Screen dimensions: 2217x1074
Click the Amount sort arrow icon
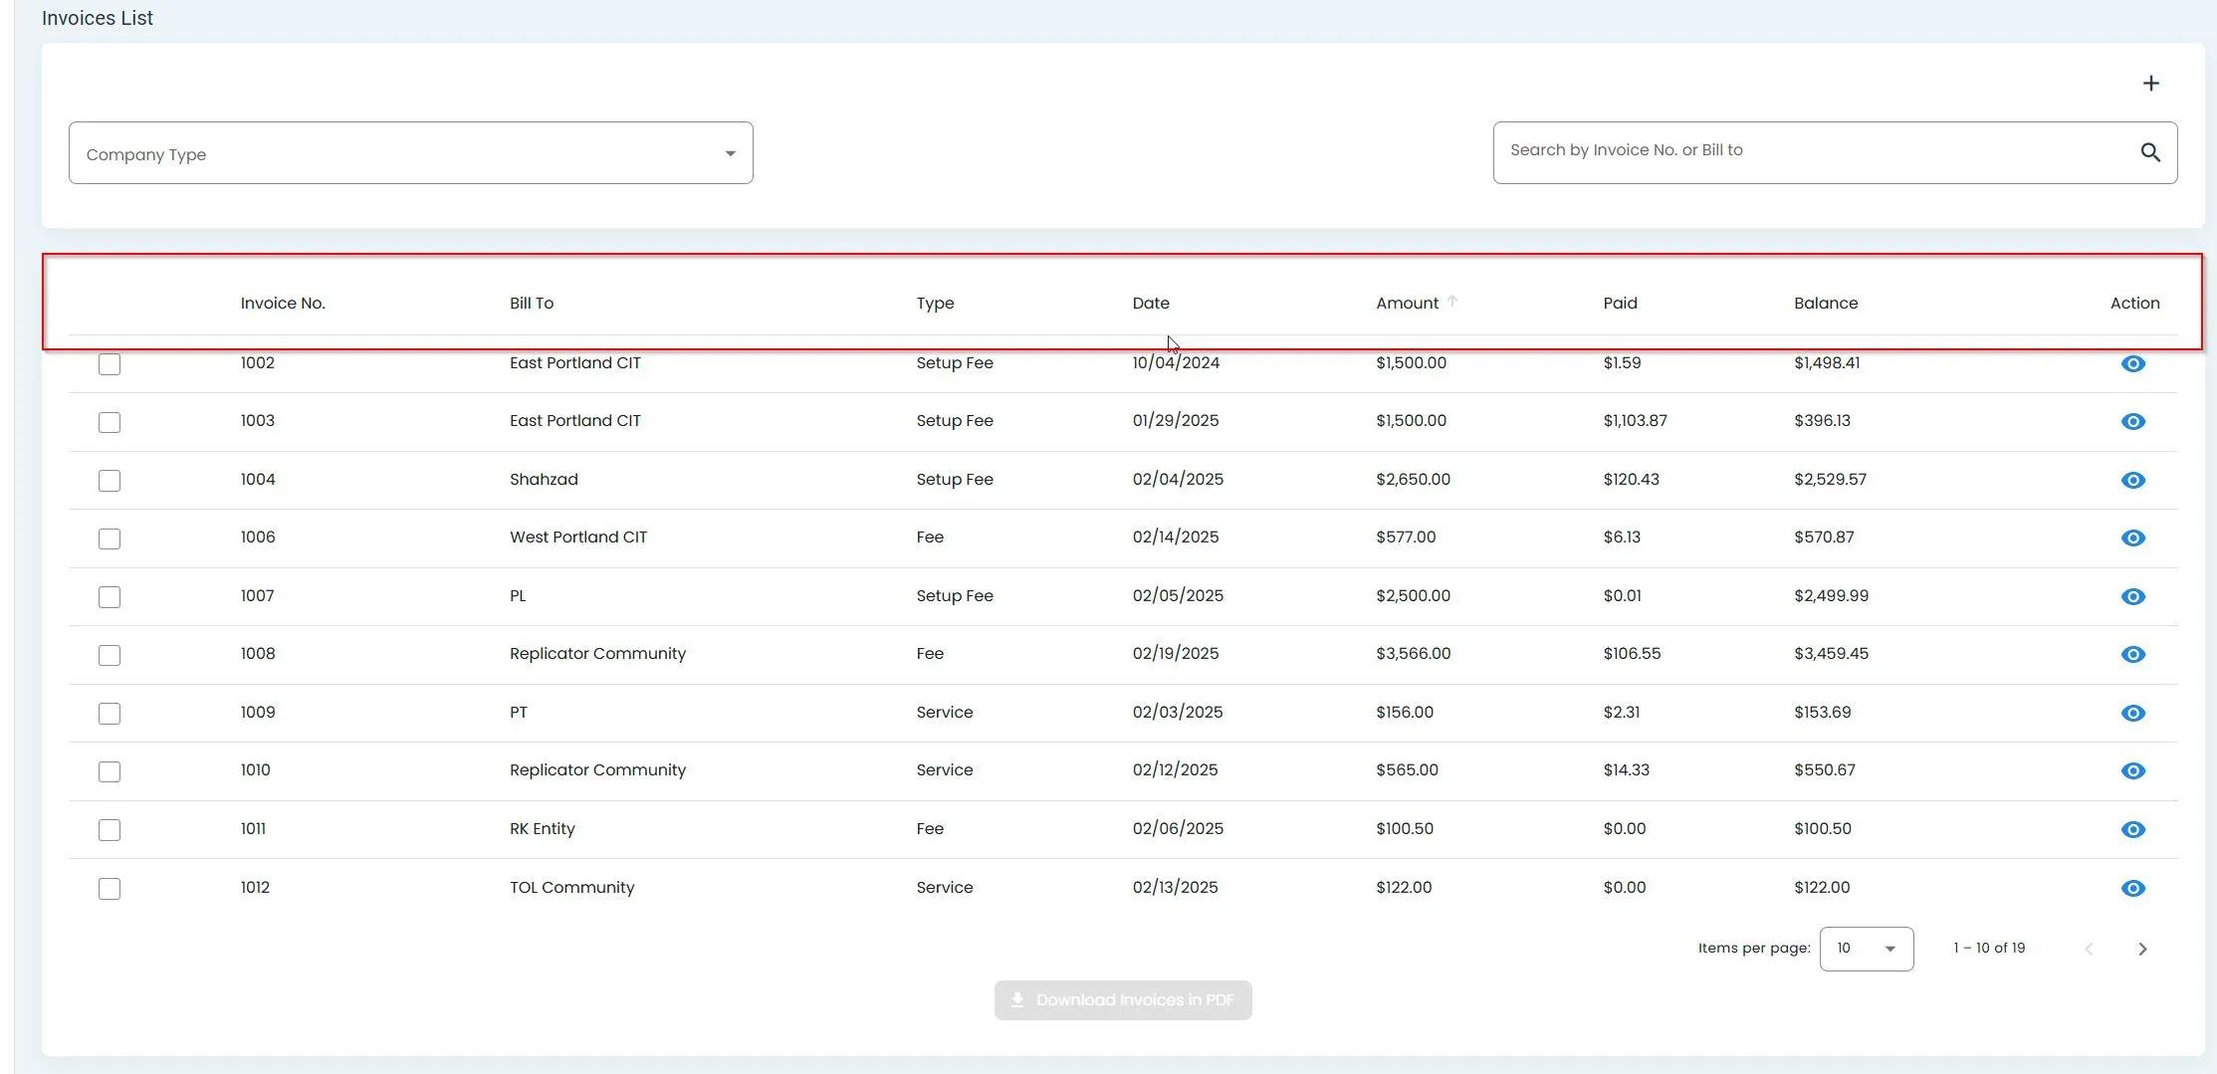tap(1452, 302)
